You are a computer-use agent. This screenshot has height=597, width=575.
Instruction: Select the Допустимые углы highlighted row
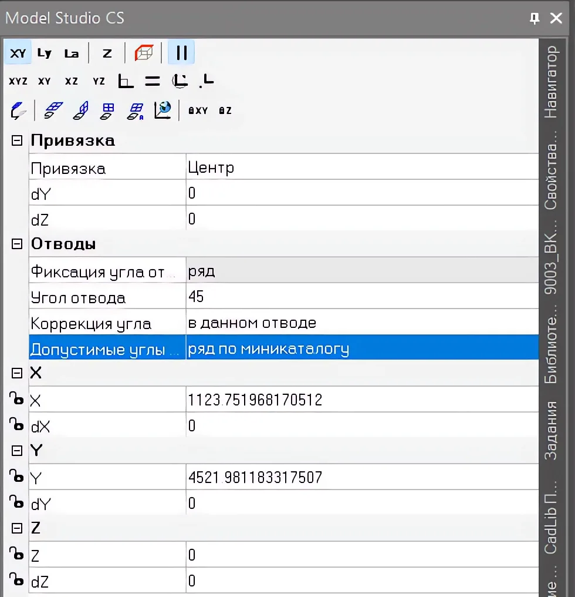[282, 349]
